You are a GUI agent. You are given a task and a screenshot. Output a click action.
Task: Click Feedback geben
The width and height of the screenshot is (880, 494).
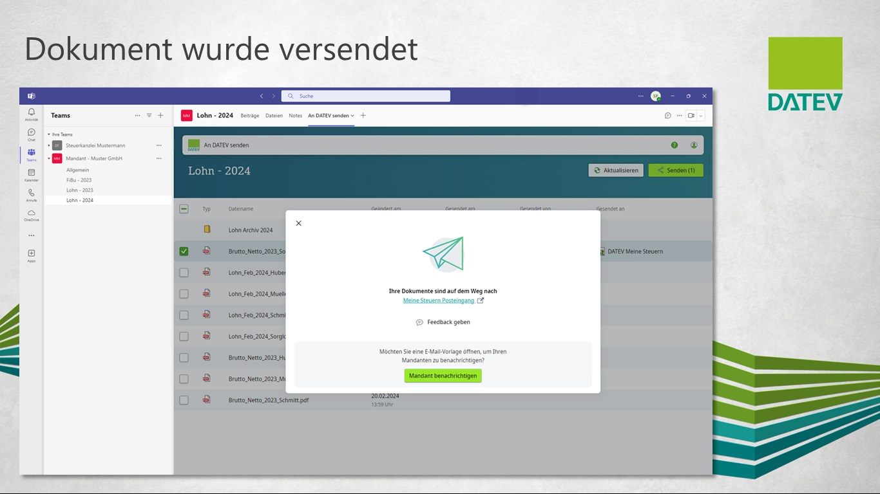(x=443, y=322)
